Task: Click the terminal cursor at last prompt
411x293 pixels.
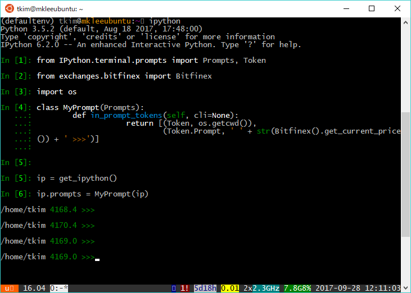Action: click(97, 259)
